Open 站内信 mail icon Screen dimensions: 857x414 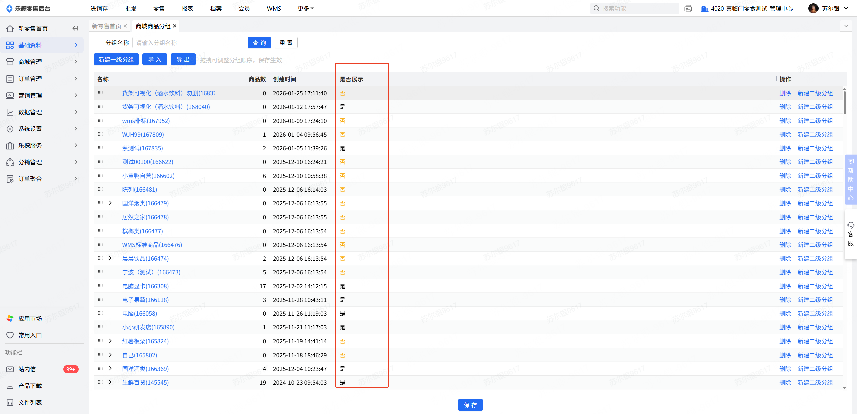(x=10, y=369)
